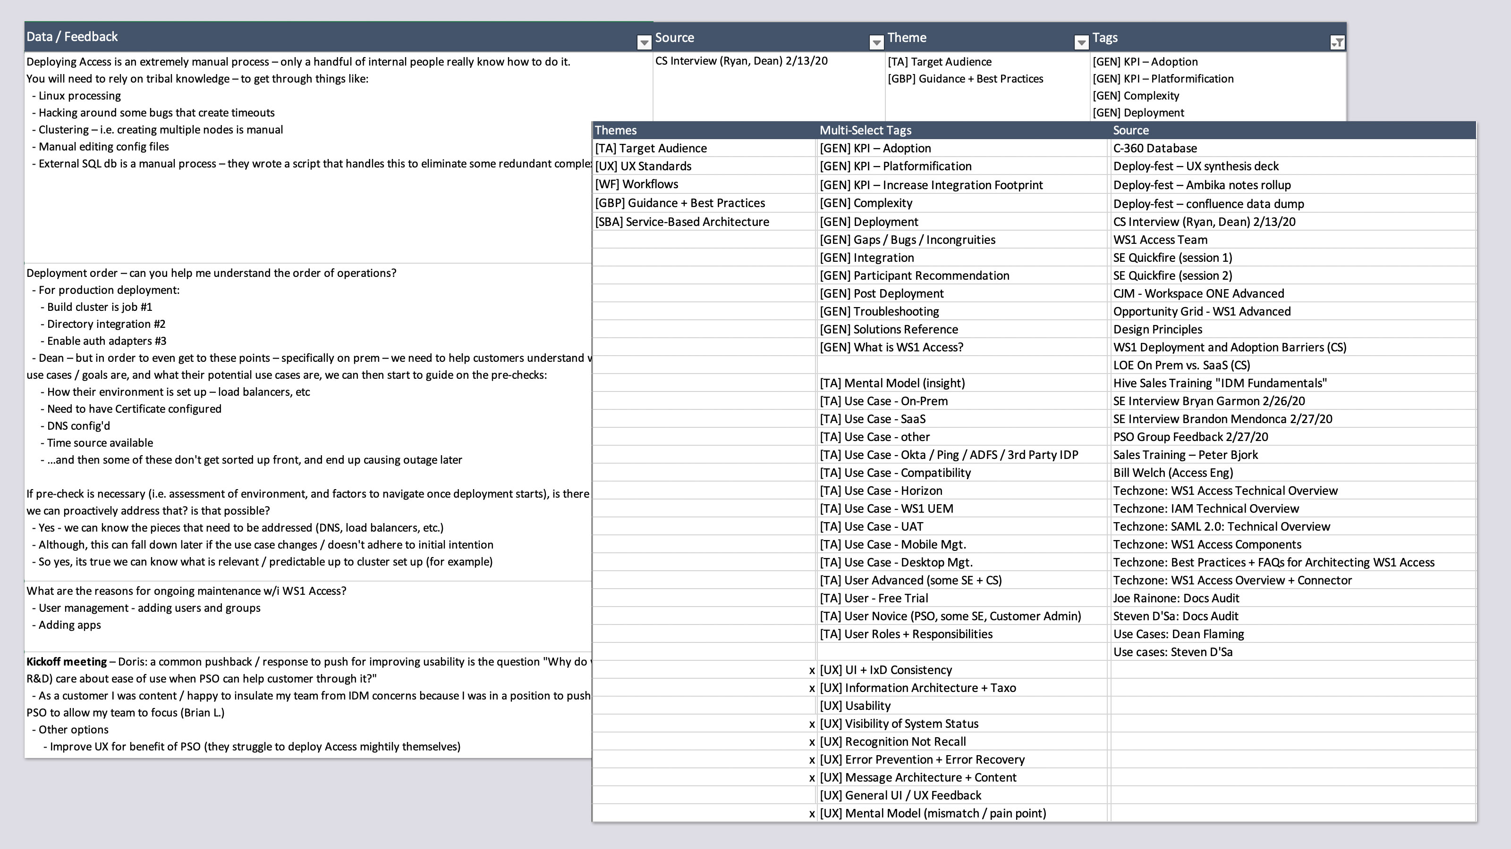Select the Themes column header
Image resolution: width=1511 pixels, height=849 pixels.
coord(704,130)
